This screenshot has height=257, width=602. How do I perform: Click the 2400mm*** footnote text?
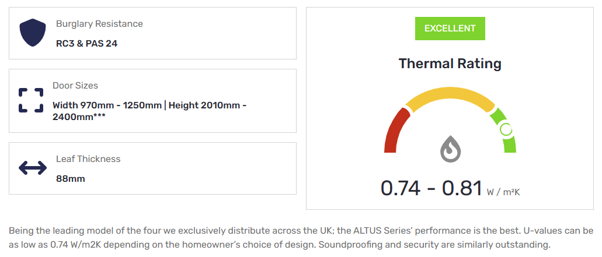point(79,117)
